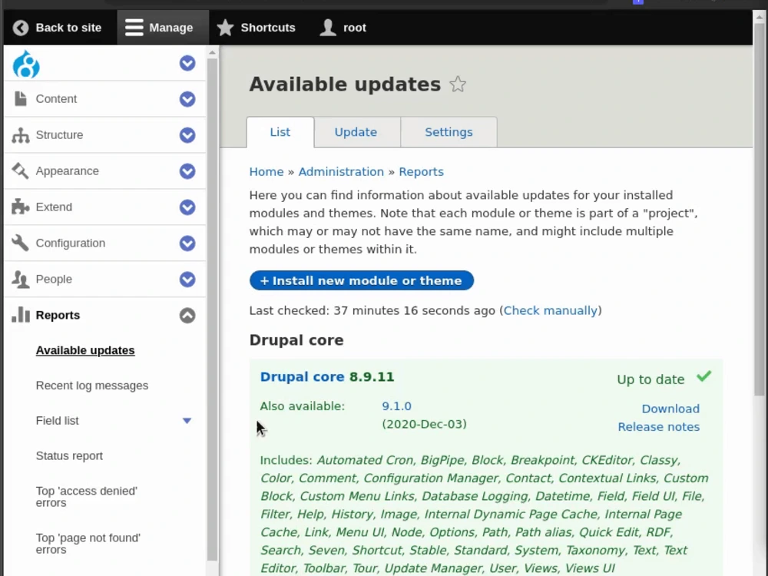Expand the People submenu chevron
The image size is (768, 576).
[187, 280]
